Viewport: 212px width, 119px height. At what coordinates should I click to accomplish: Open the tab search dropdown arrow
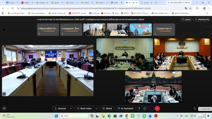[x=3, y=3]
